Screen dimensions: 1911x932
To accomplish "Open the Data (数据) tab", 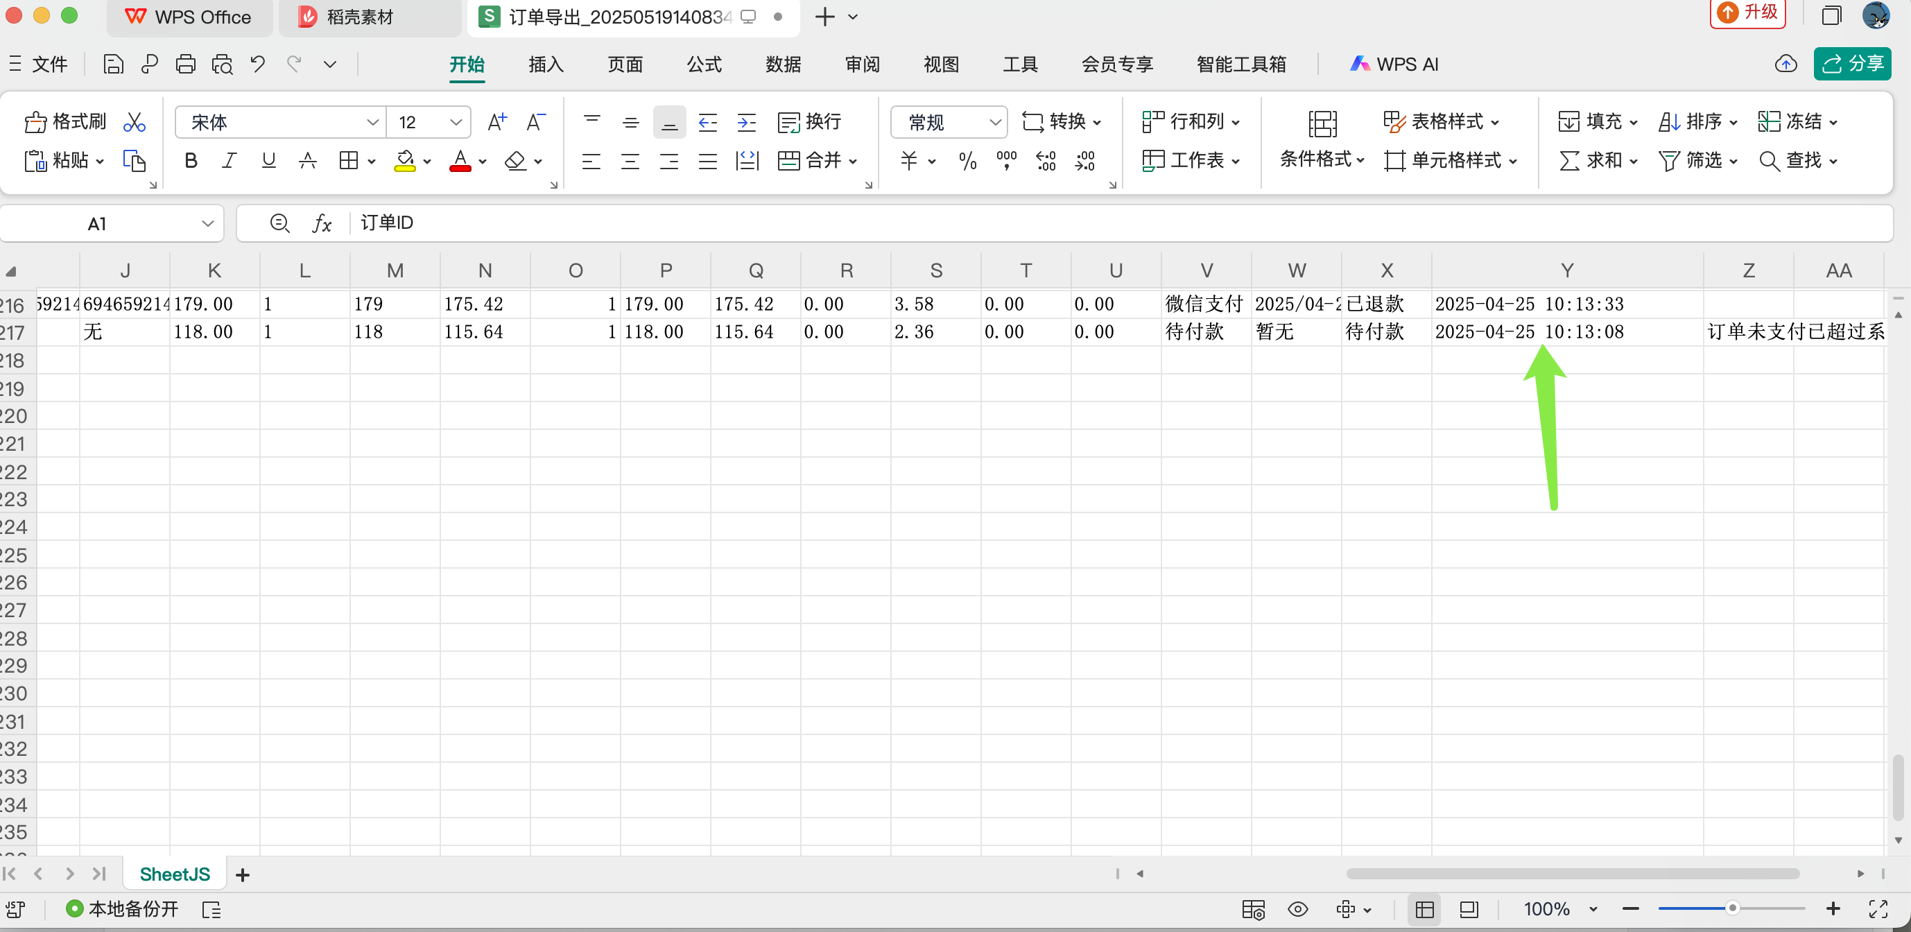I will click(x=784, y=64).
